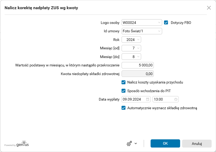Click the Wartość podstawy amount field
Image resolution: width=216 pixels, height=152 pixels.
138,65
